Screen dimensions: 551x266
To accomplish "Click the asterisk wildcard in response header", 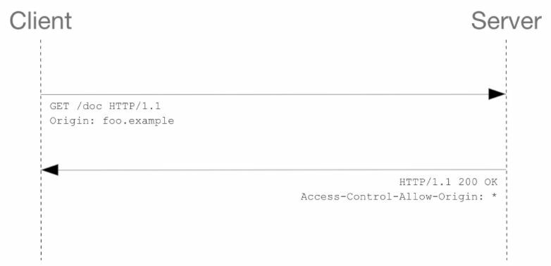I will [x=494, y=196].
